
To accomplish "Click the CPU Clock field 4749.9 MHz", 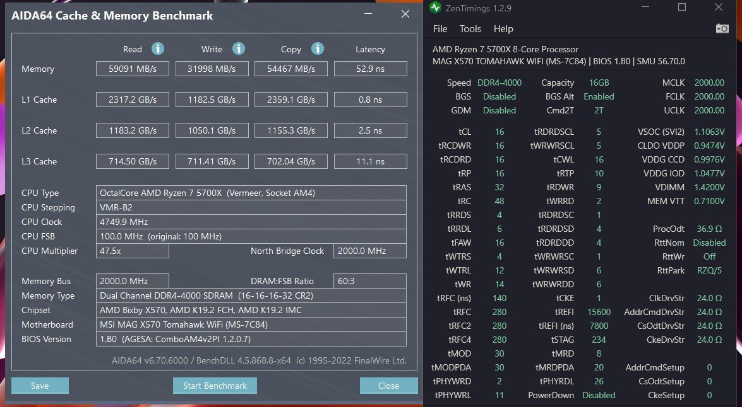I will coord(251,222).
